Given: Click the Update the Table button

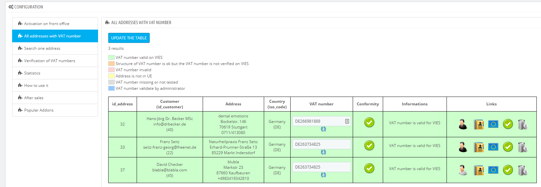Looking at the screenshot, I should [129, 38].
